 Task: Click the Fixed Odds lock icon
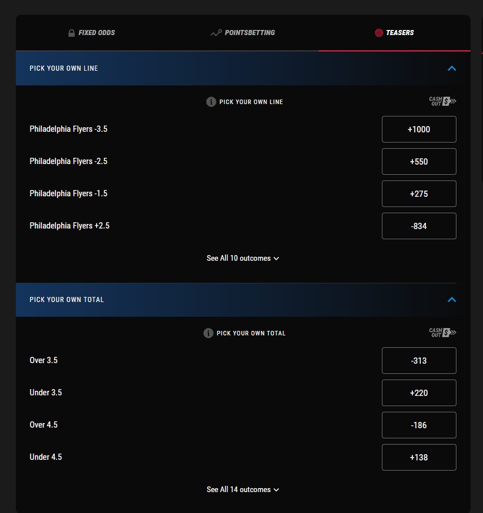(71, 33)
